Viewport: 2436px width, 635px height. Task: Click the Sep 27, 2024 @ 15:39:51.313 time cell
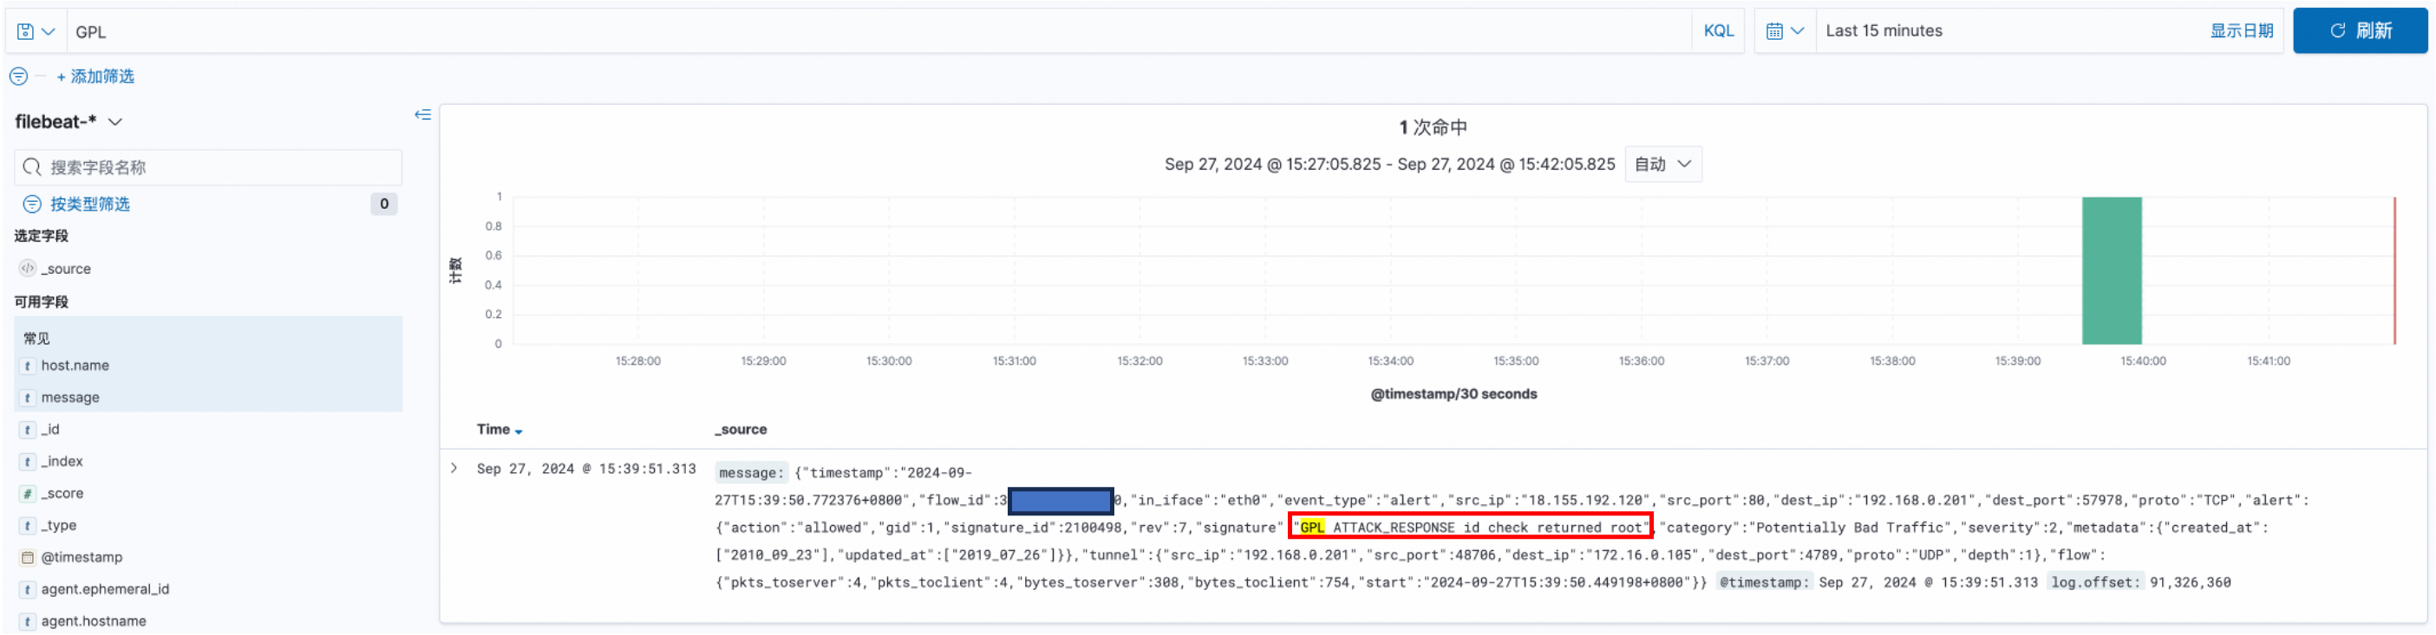click(x=586, y=470)
